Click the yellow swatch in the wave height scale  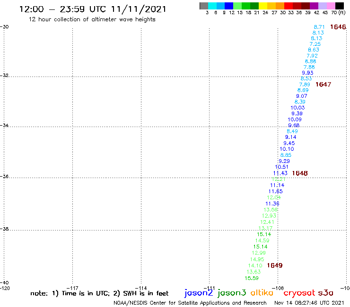(263, 6)
